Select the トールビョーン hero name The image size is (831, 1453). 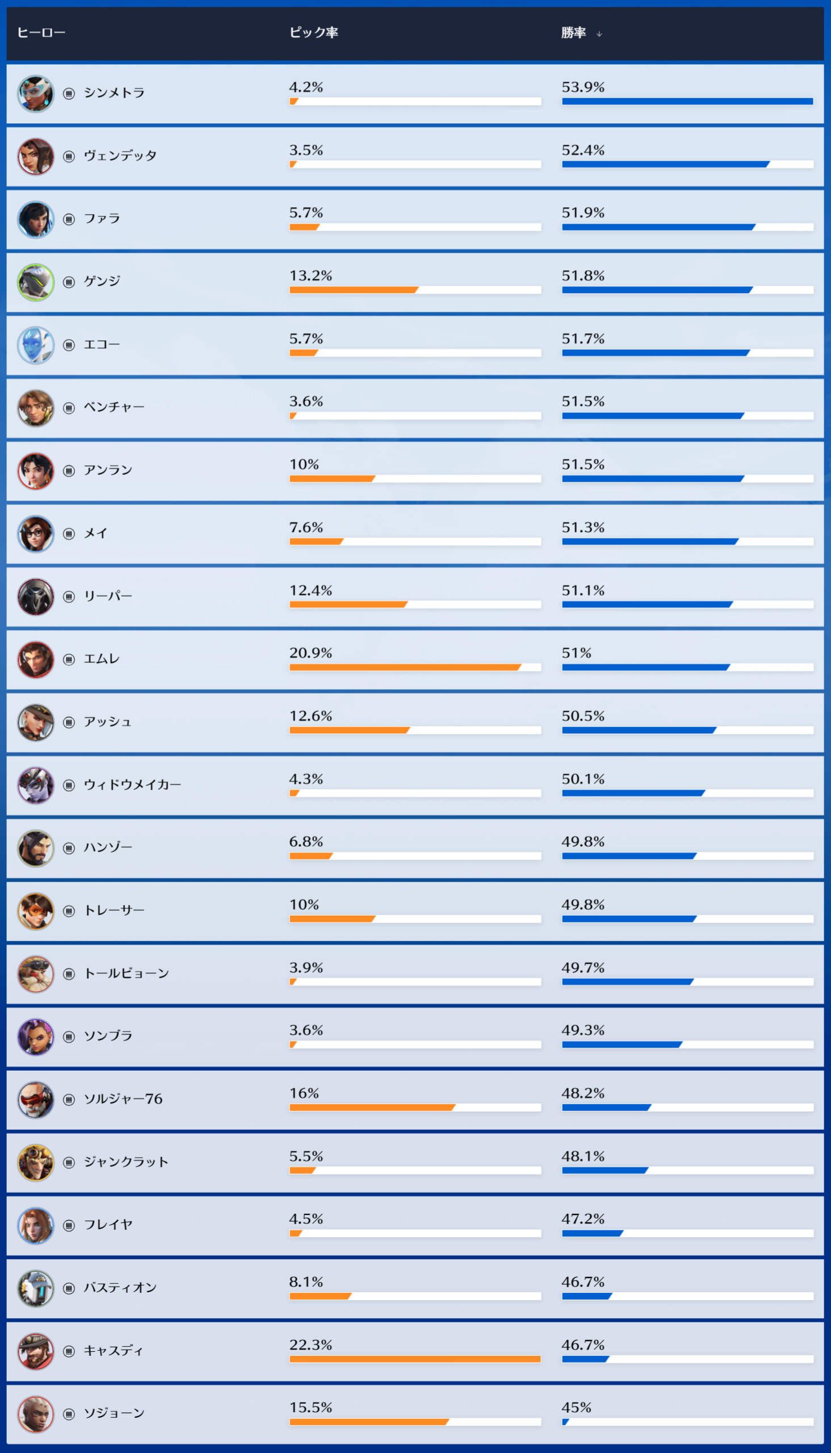(126, 973)
